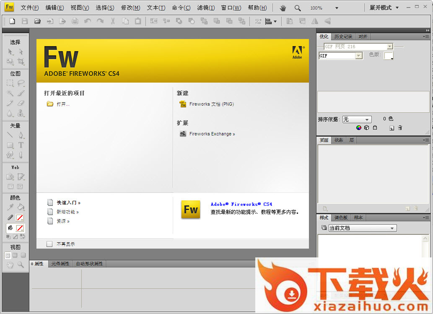Open the 当前文档 styles dropdown
Image resolution: width=433 pixels, height=314 pixels.
point(363,228)
